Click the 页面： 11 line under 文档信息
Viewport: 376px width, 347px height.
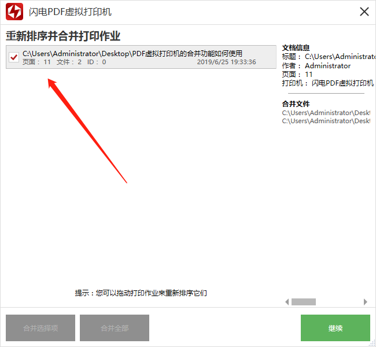coord(297,75)
